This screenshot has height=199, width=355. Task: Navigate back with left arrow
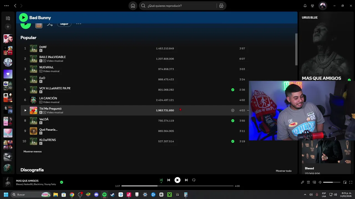click(x=15, y=6)
